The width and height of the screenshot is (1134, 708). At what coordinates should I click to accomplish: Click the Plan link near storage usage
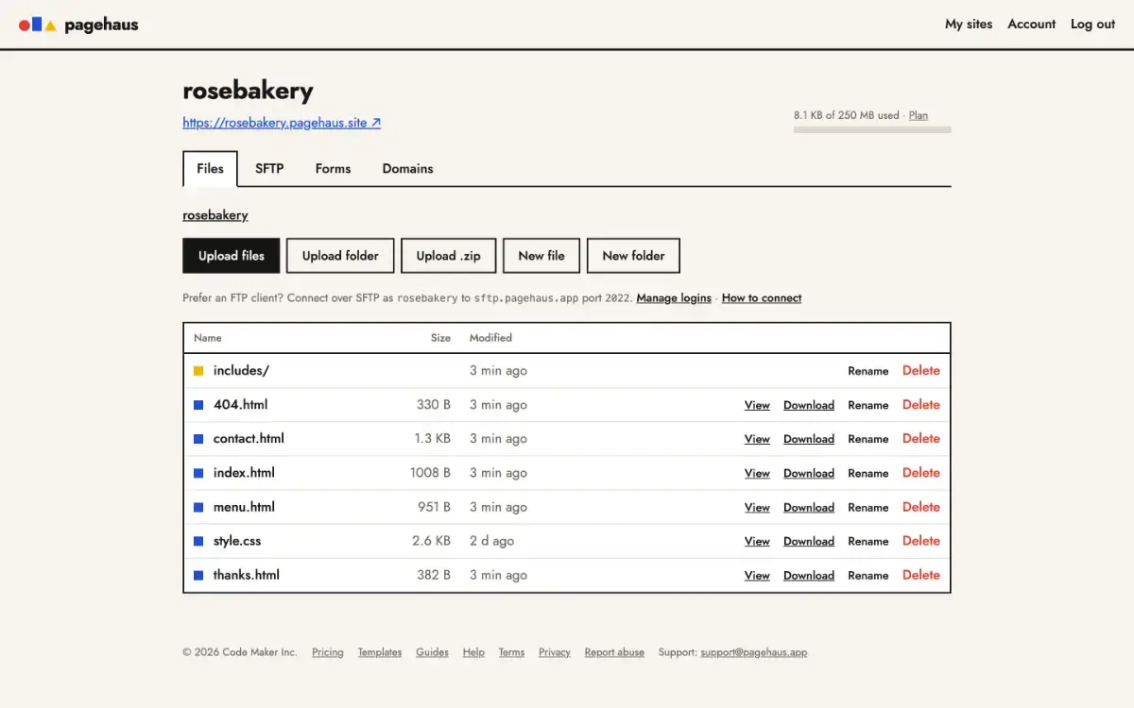point(919,115)
